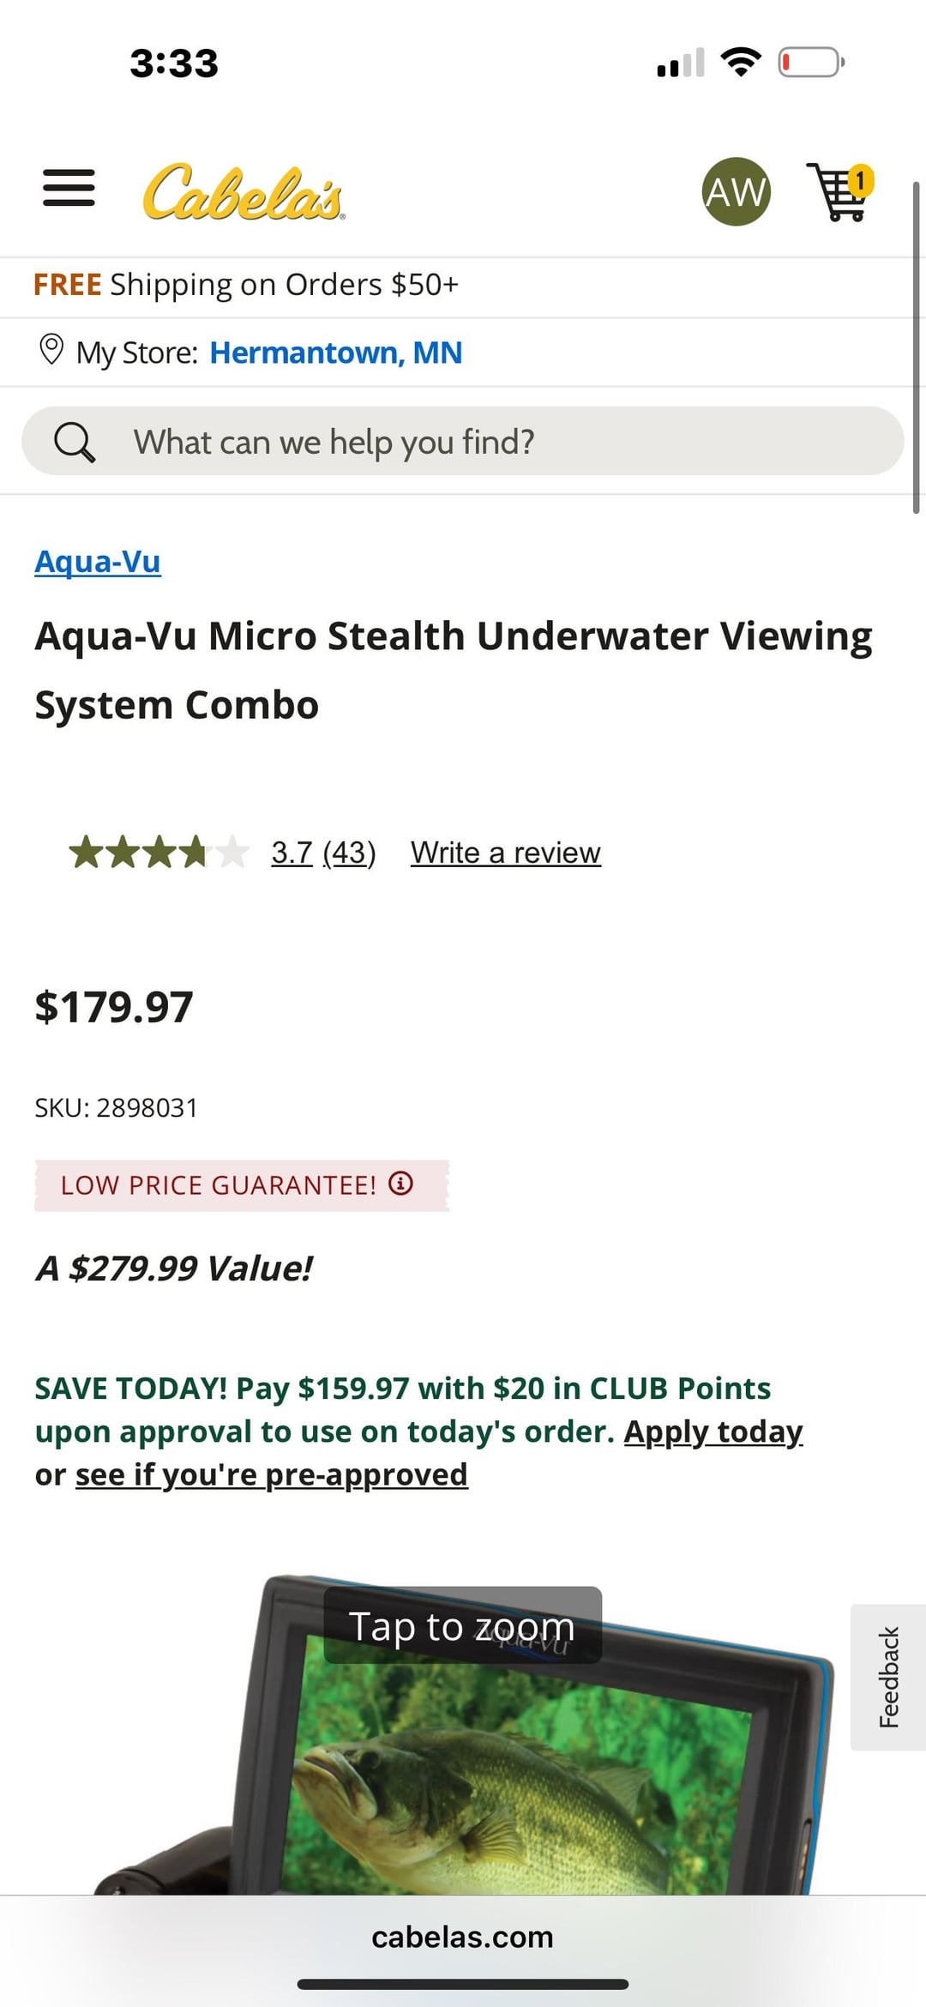Tap the cabelas.com address bar
The image size is (926, 2007).
click(x=462, y=1937)
